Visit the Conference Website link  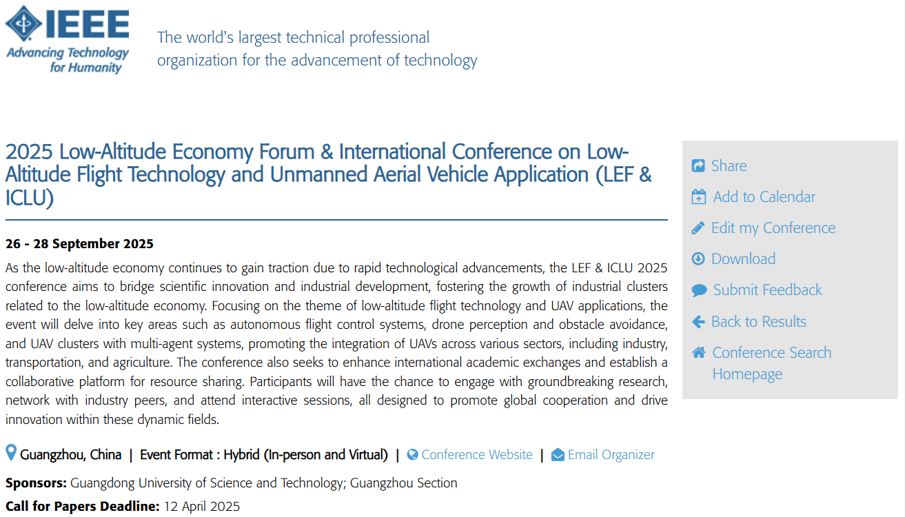pos(477,455)
